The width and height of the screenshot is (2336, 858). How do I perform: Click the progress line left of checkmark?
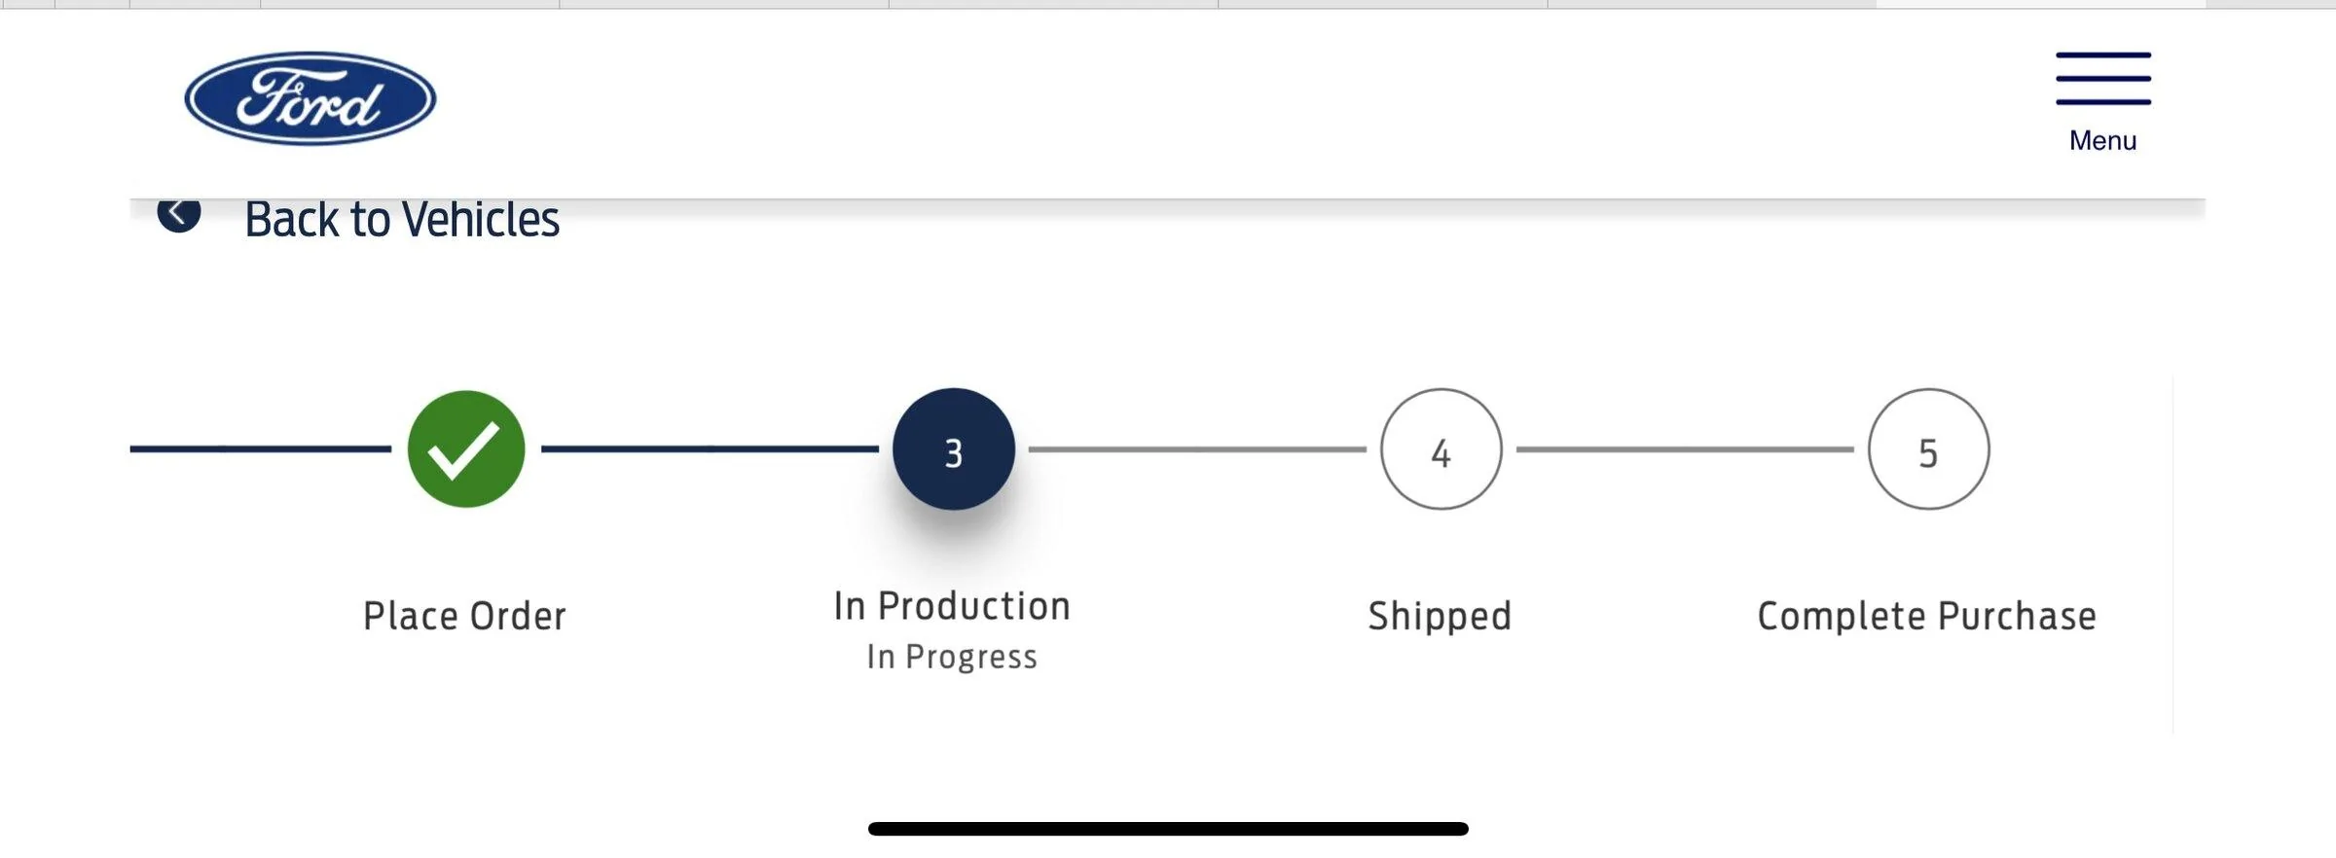coord(261,449)
